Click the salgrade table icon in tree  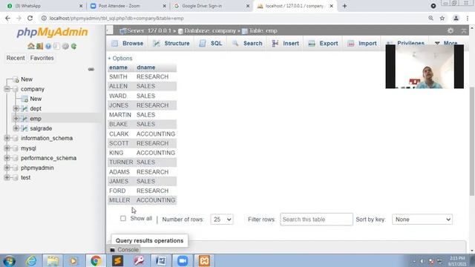click(24, 128)
